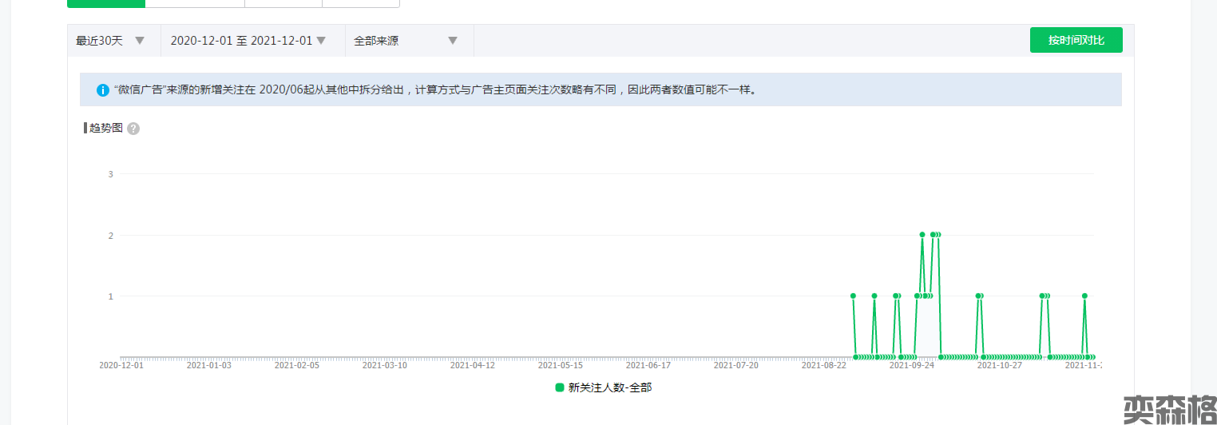Switch to the tab right of the green tab
This screenshot has height=425, width=1217.
click(195, 3)
